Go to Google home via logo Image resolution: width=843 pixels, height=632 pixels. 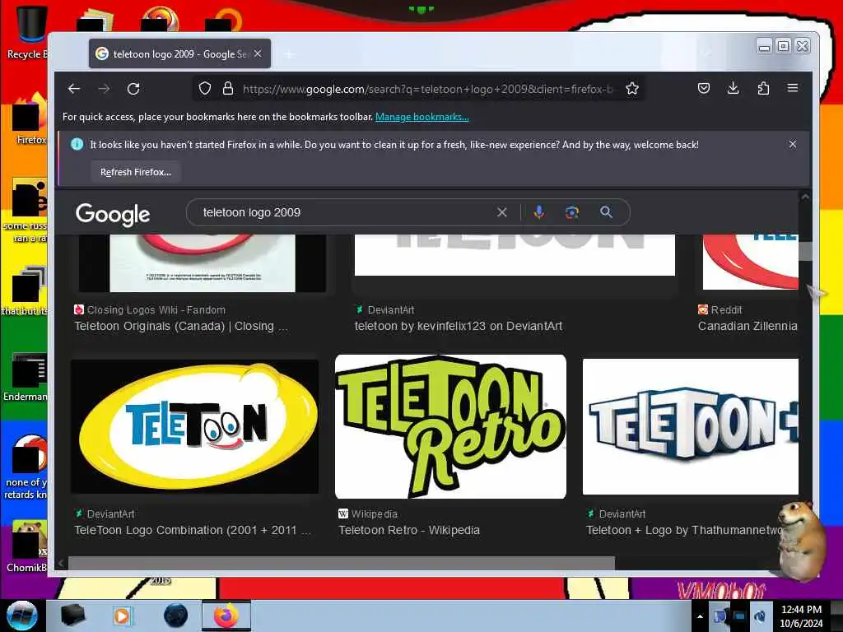113,214
